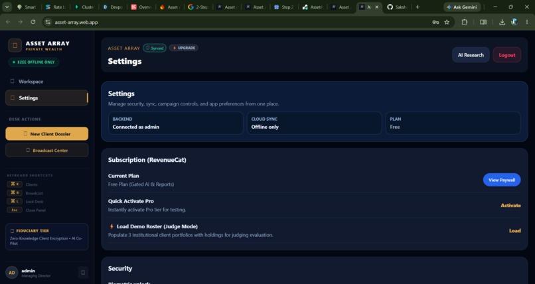Image resolution: width=535 pixels, height=284 pixels.
Task: Open the browser side panel
Action: pyautogui.click(x=483, y=22)
